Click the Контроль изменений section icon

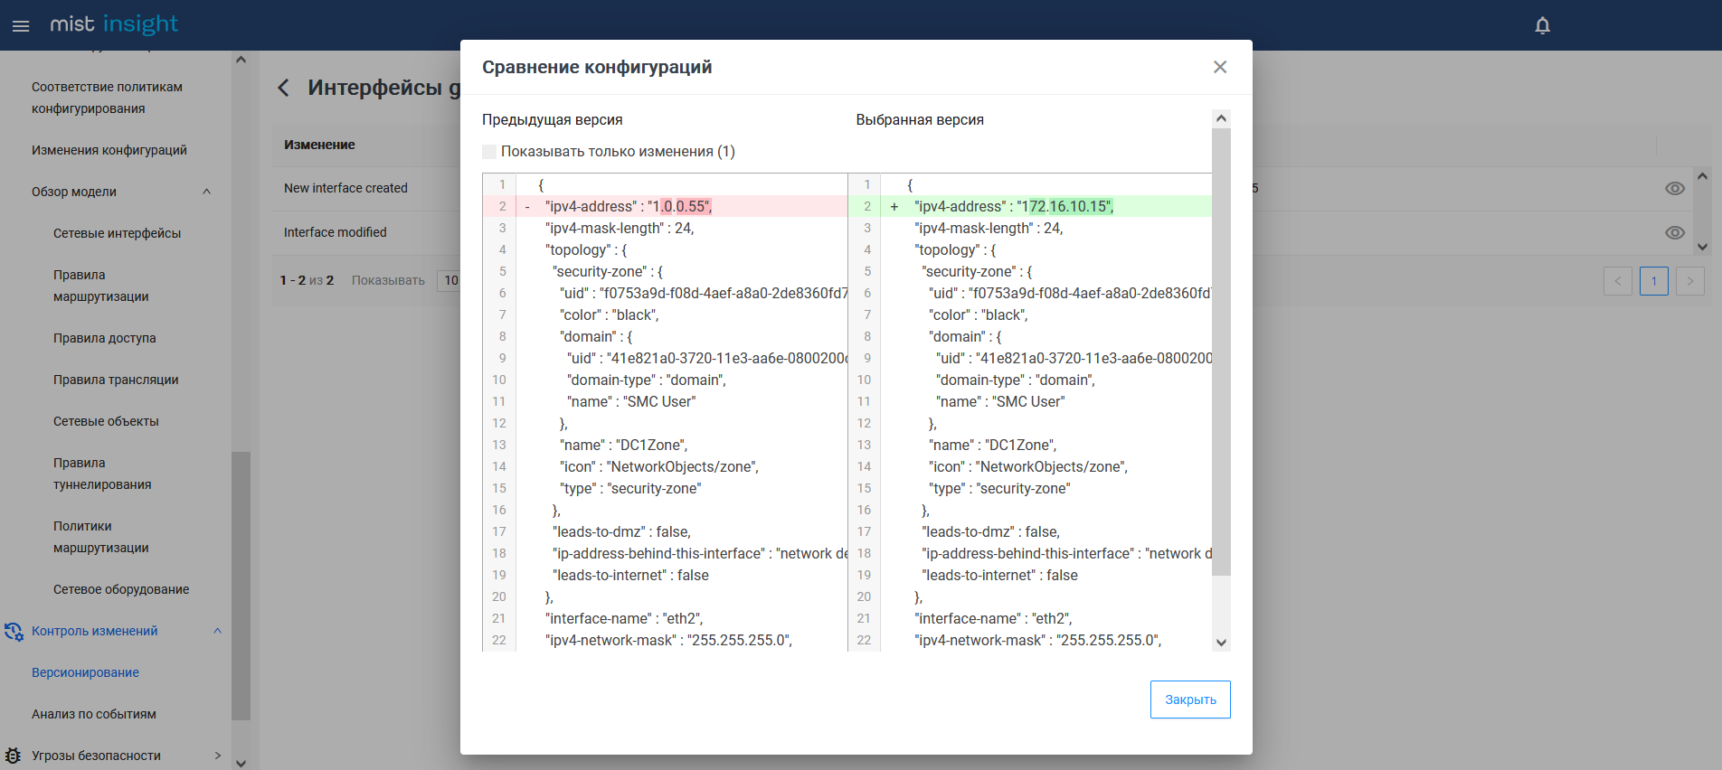(x=14, y=631)
